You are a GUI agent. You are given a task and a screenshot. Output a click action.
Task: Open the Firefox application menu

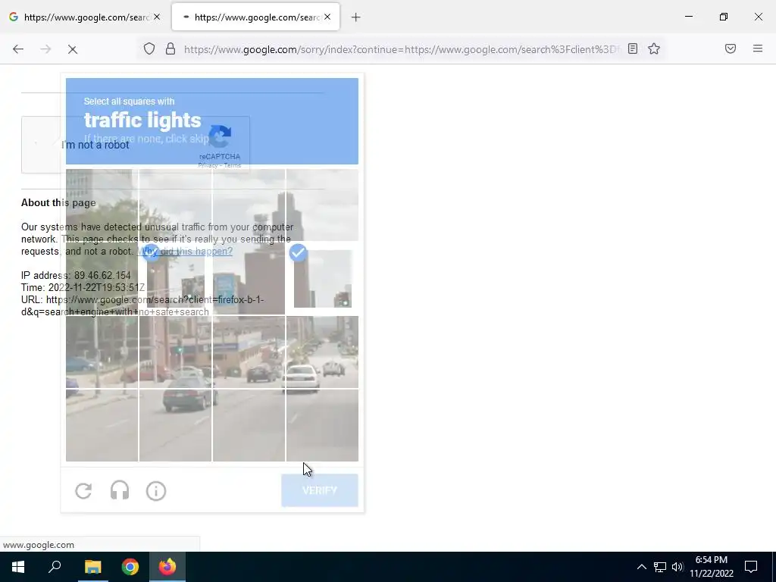[x=758, y=48]
